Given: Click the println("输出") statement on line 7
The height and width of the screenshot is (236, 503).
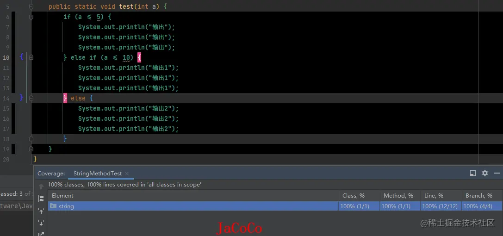Looking at the screenshot, I should (x=127, y=27).
